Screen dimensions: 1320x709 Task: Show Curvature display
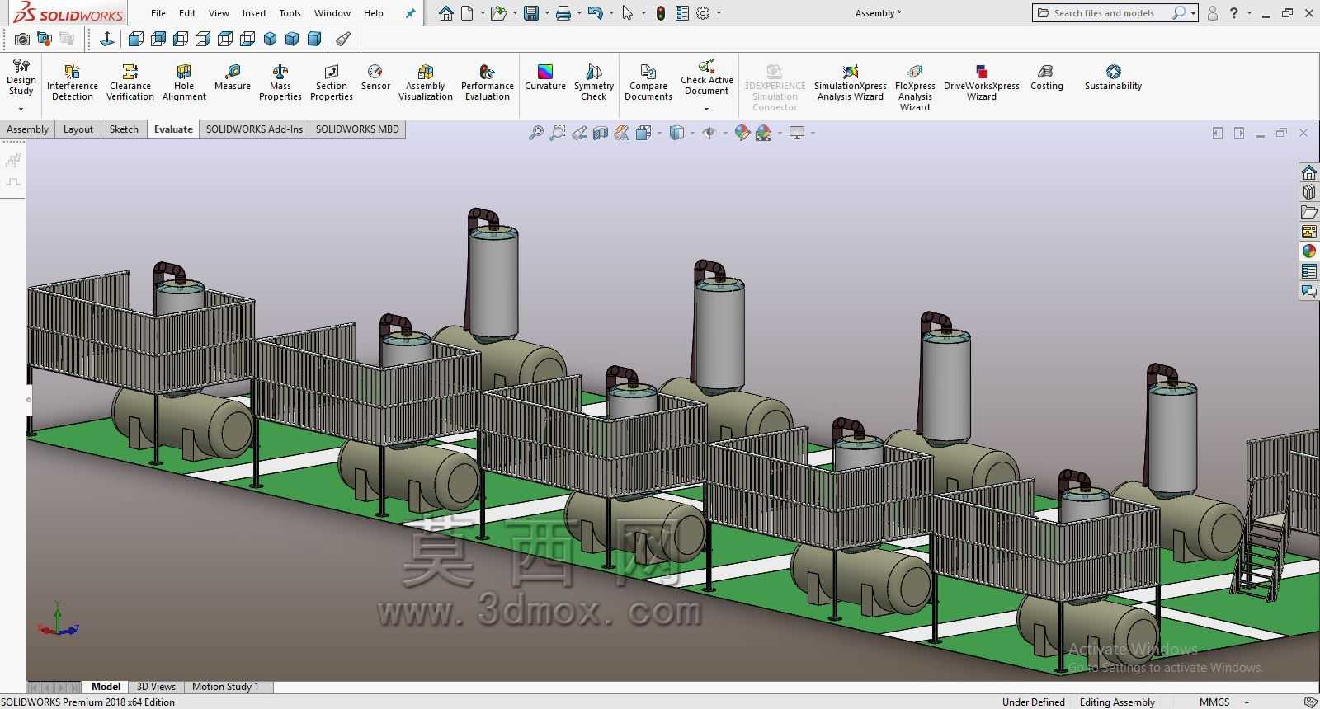[545, 77]
